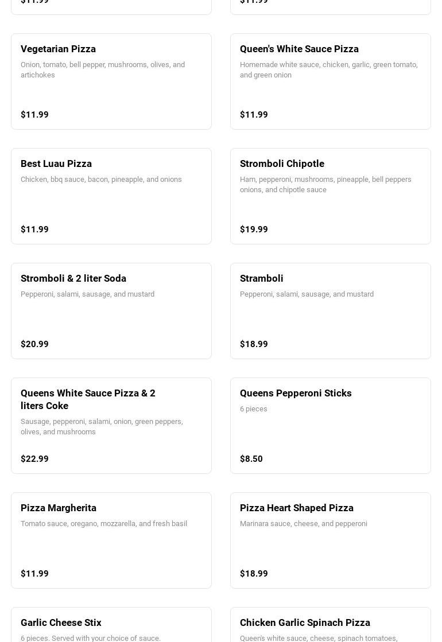
Task: Click Best Luau Pizza ingredients text
Action: pyautogui.click(x=101, y=180)
